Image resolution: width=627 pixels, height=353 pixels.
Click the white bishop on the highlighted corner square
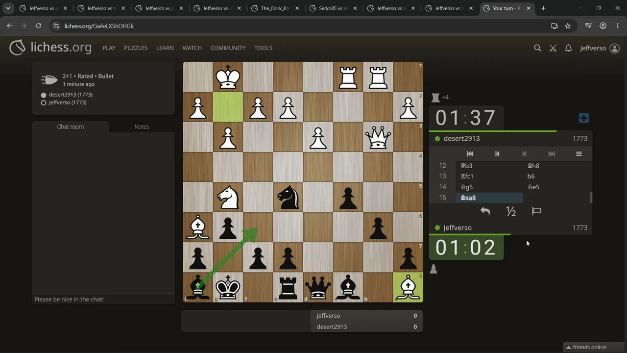coord(408,287)
